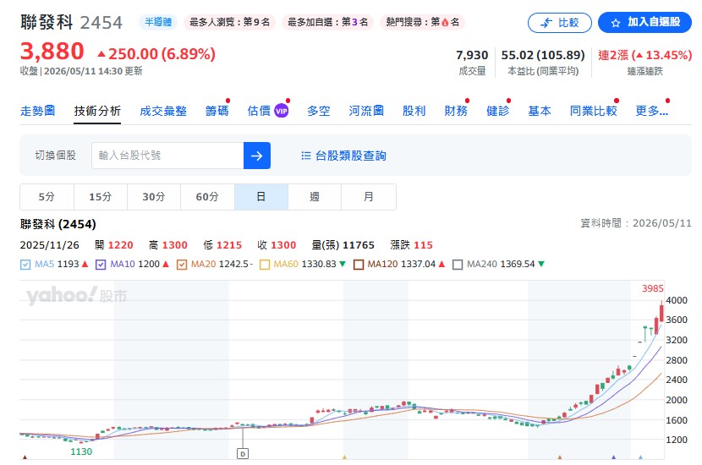Viewport: 702px width, 465px height.
Task: Select the 月 monthly chart interval
Action: [x=369, y=197]
